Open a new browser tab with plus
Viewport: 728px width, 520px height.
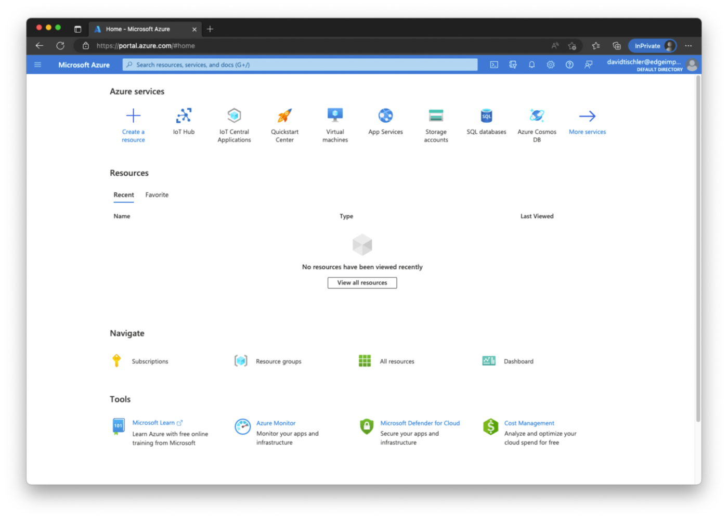pos(210,29)
